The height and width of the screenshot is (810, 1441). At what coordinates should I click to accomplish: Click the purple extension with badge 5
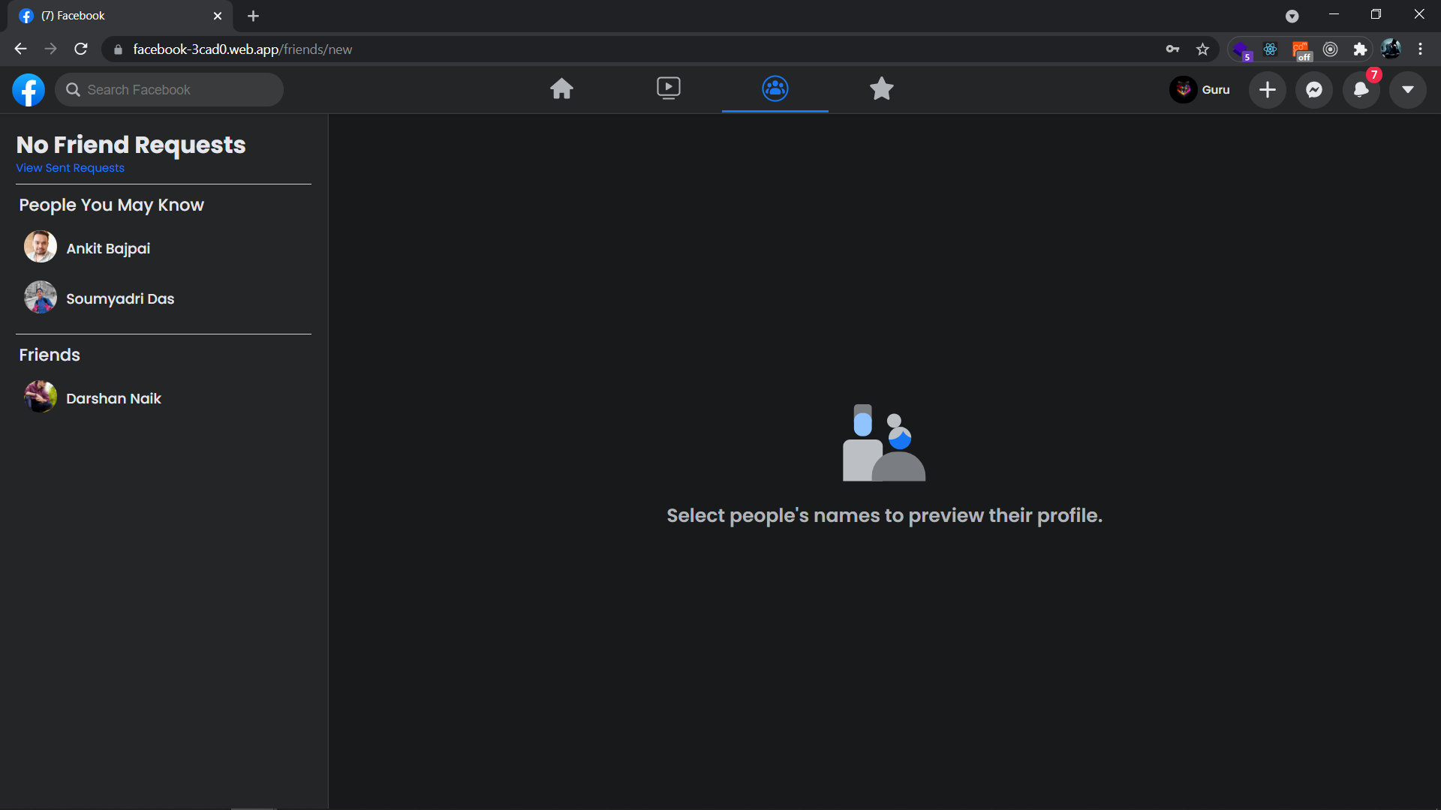point(1241,50)
